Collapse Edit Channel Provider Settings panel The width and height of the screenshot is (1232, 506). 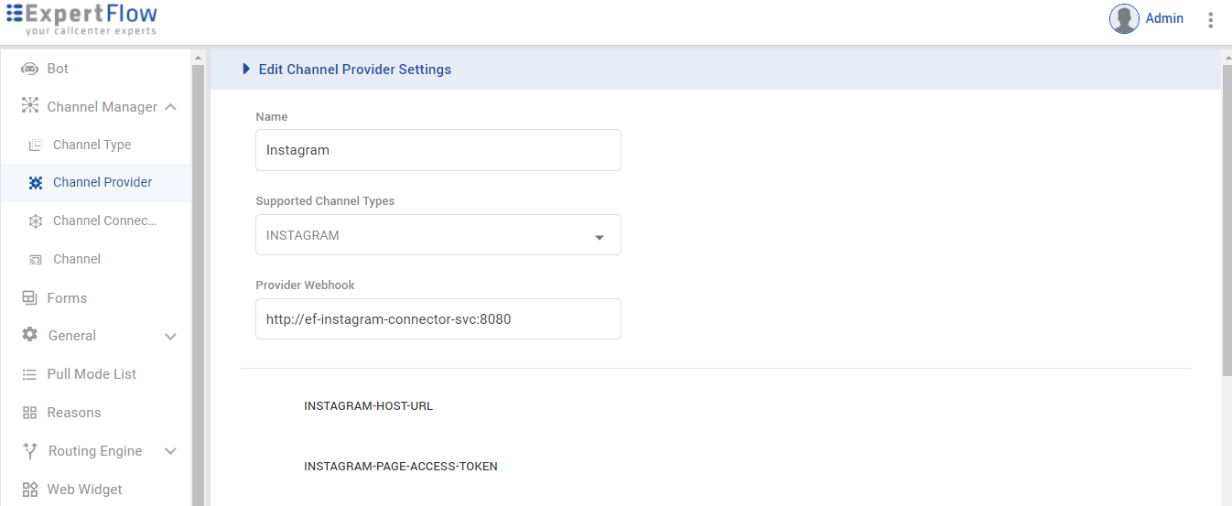[246, 70]
